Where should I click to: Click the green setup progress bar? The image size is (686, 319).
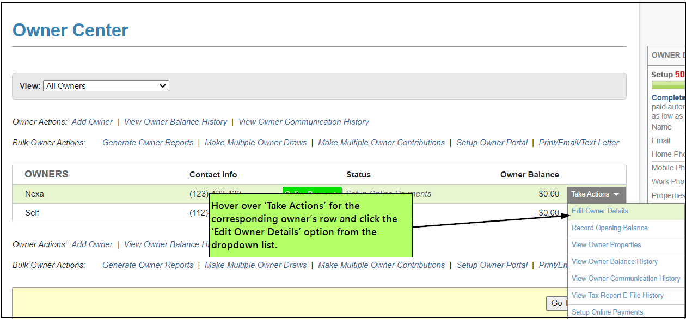[x=668, y=85]
